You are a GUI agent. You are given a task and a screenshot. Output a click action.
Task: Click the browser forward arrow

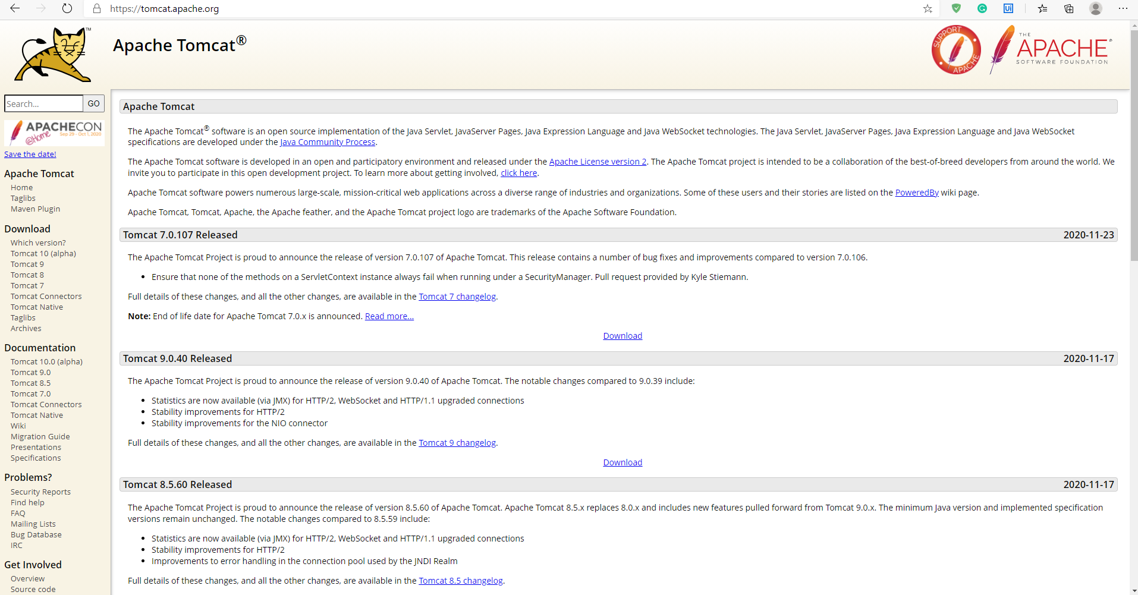pyautogui.click(x=41, y=8)
